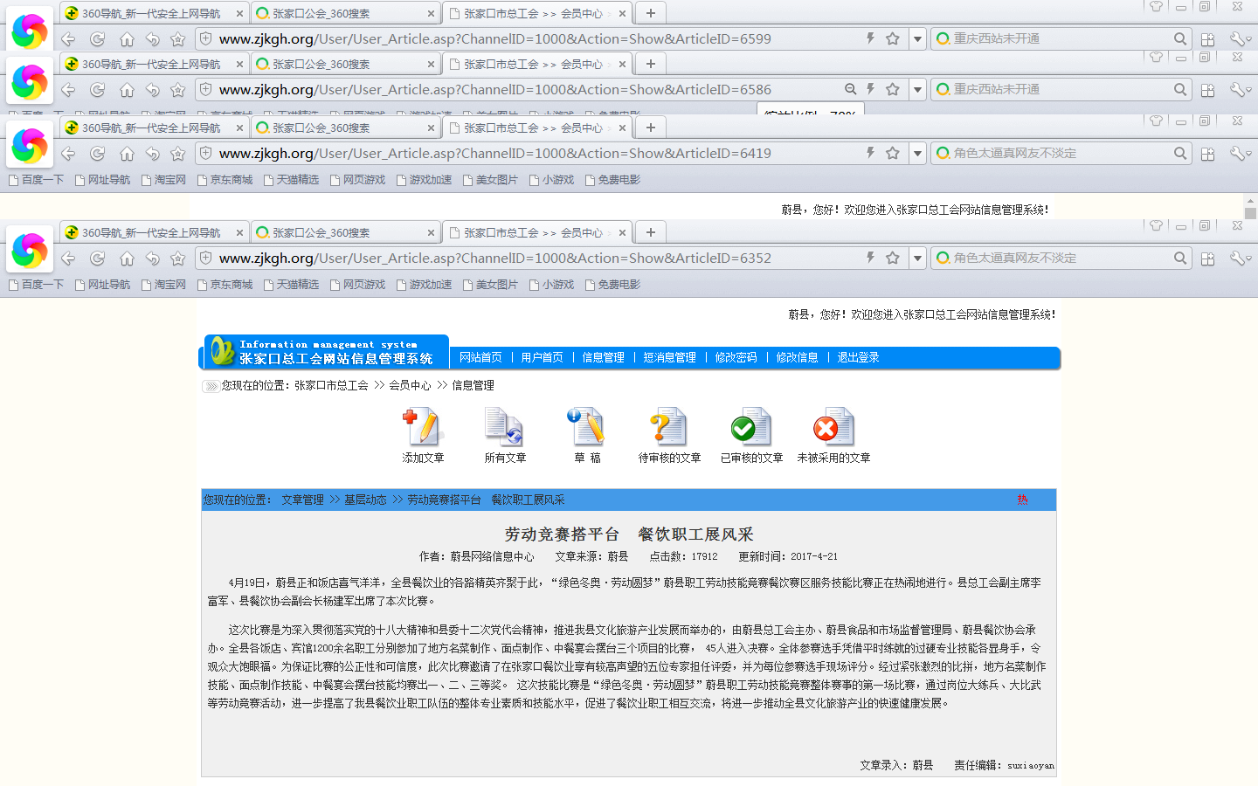Open the 所有文章 (all articles) icon

[505, 428]
